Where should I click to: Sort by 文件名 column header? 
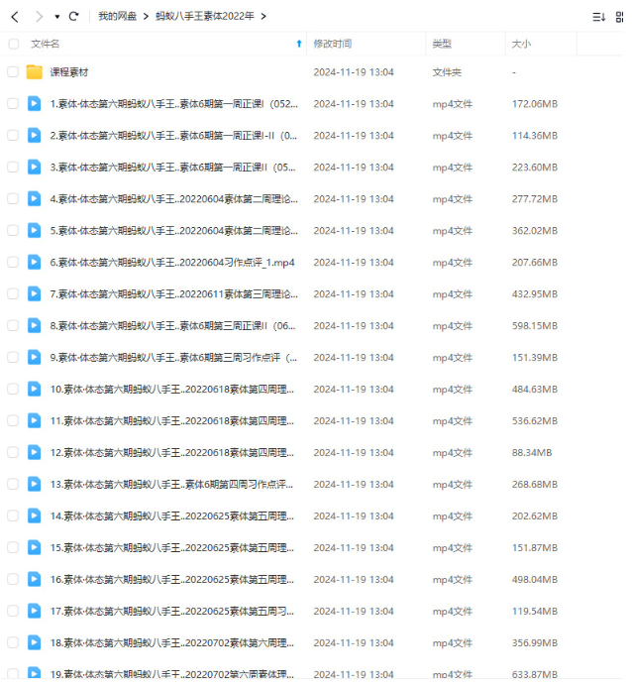coord(45,44)
